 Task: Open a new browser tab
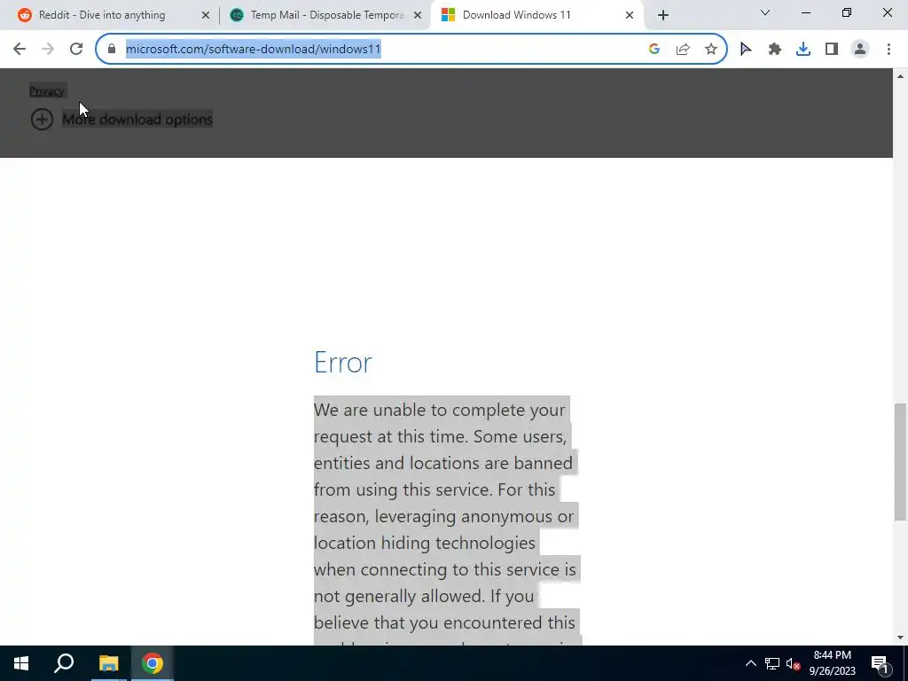point(663,16)
